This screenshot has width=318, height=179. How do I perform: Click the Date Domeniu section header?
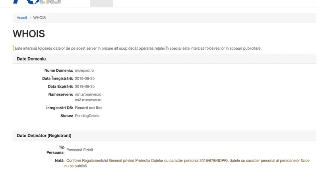click(x=165, y=59)
